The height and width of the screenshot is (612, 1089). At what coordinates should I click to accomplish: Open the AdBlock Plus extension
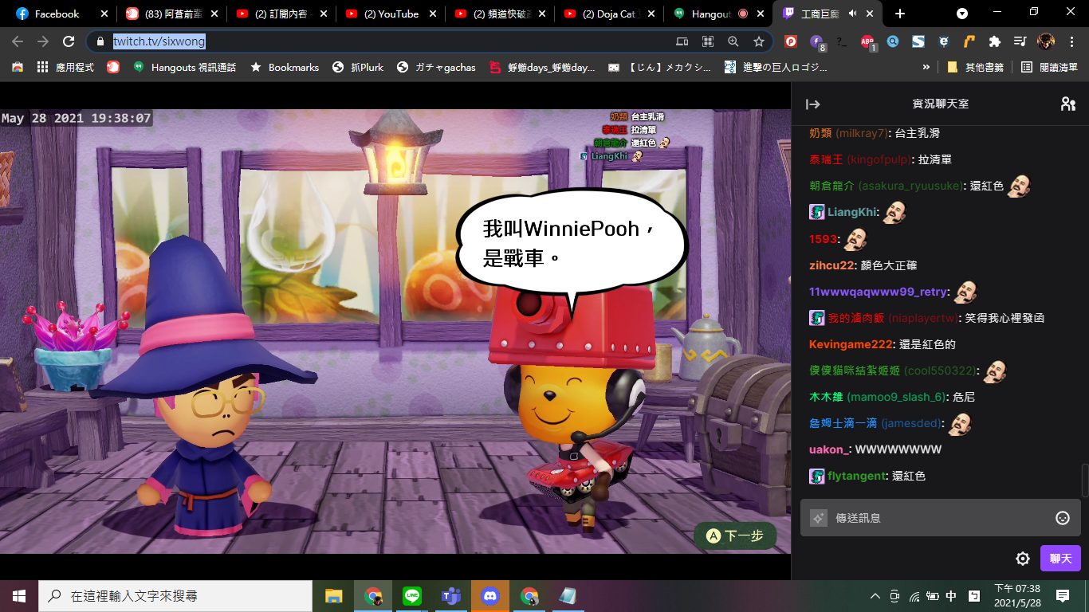click(867, 41)
